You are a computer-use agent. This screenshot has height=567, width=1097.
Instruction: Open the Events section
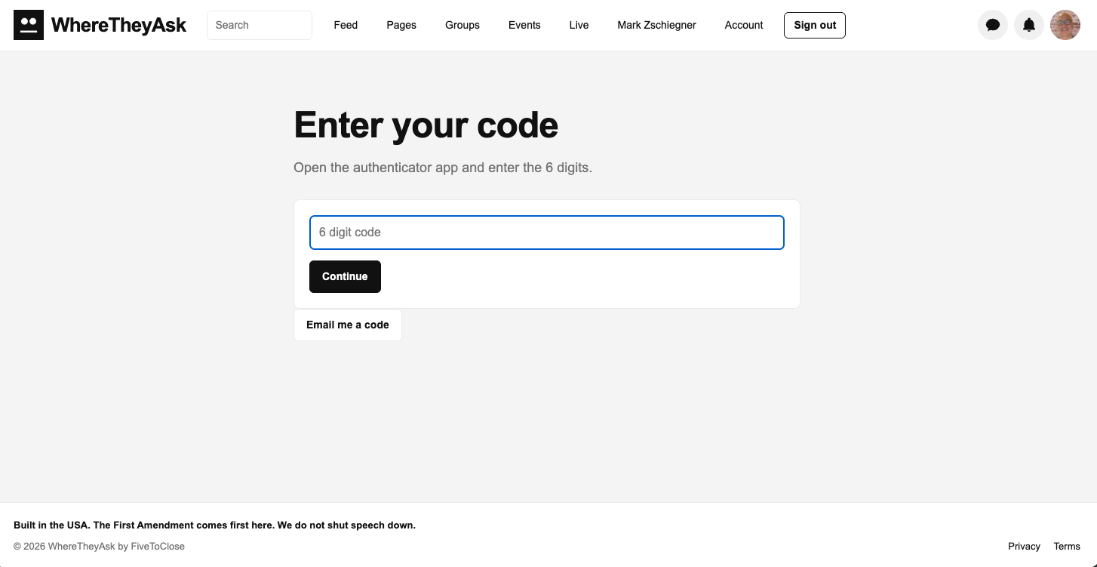click(524, 25)
